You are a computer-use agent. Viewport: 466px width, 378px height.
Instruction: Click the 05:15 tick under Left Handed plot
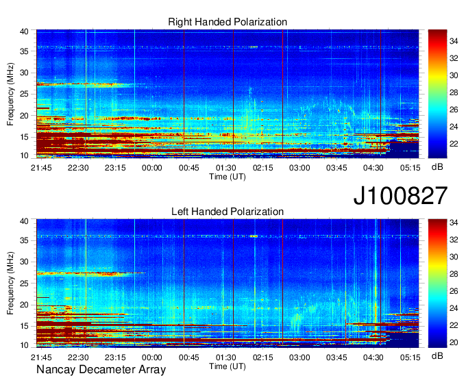tap(410, 357)
